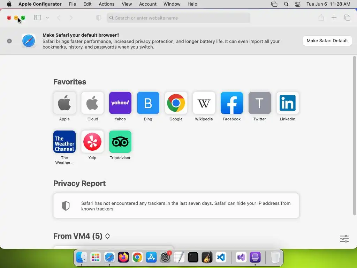Open the sidebar options dropdown arrow
357x268 pixels.
(x=47, y=18)
